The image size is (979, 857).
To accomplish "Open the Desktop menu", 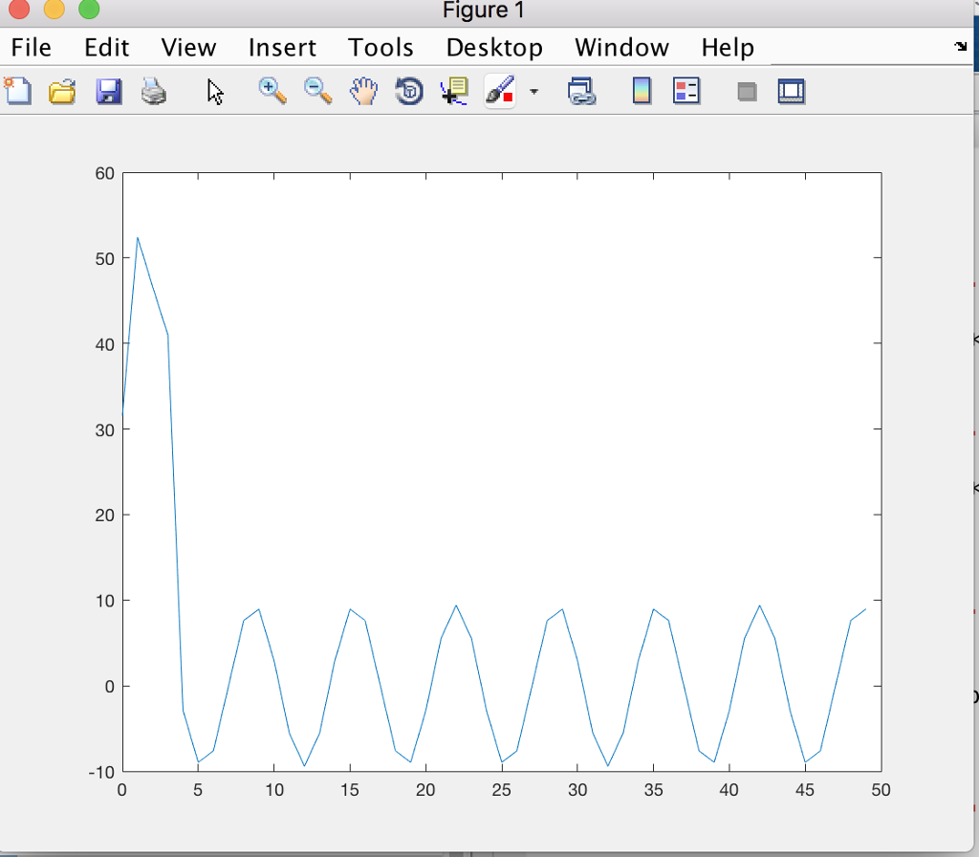I will (494, 47).
